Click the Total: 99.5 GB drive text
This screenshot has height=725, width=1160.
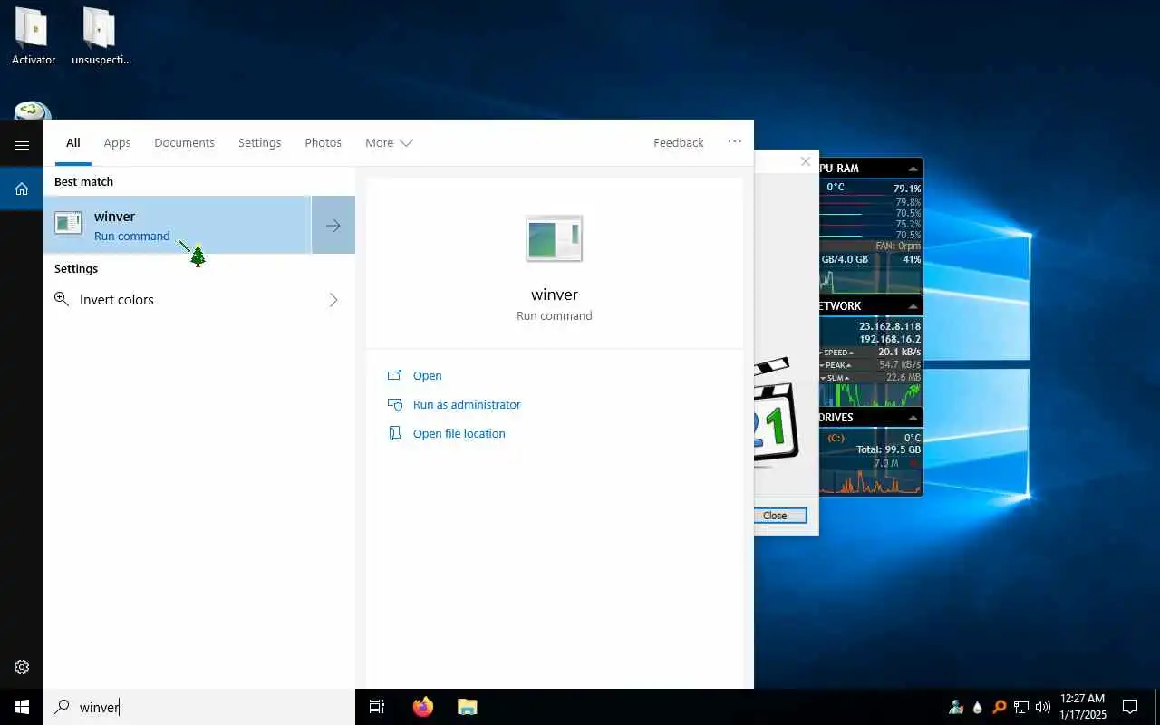coord(888,449)
